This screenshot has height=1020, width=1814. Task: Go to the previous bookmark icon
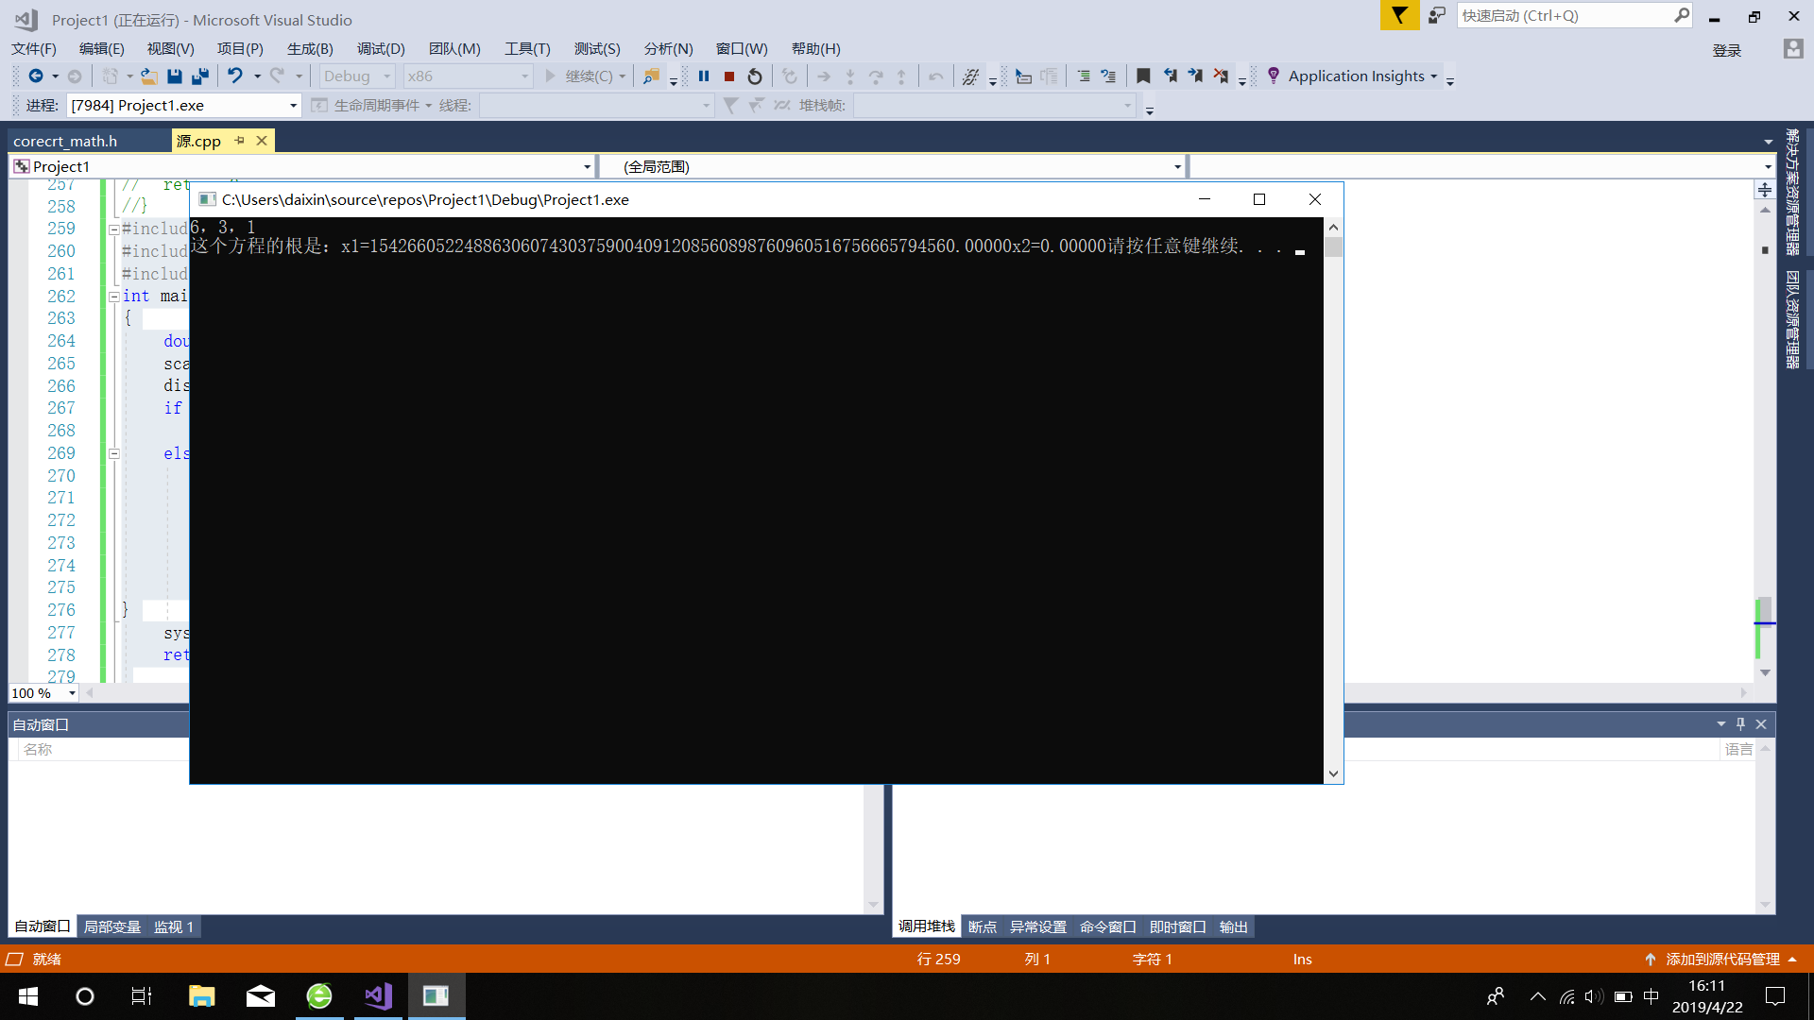(x=1170, y=76)
